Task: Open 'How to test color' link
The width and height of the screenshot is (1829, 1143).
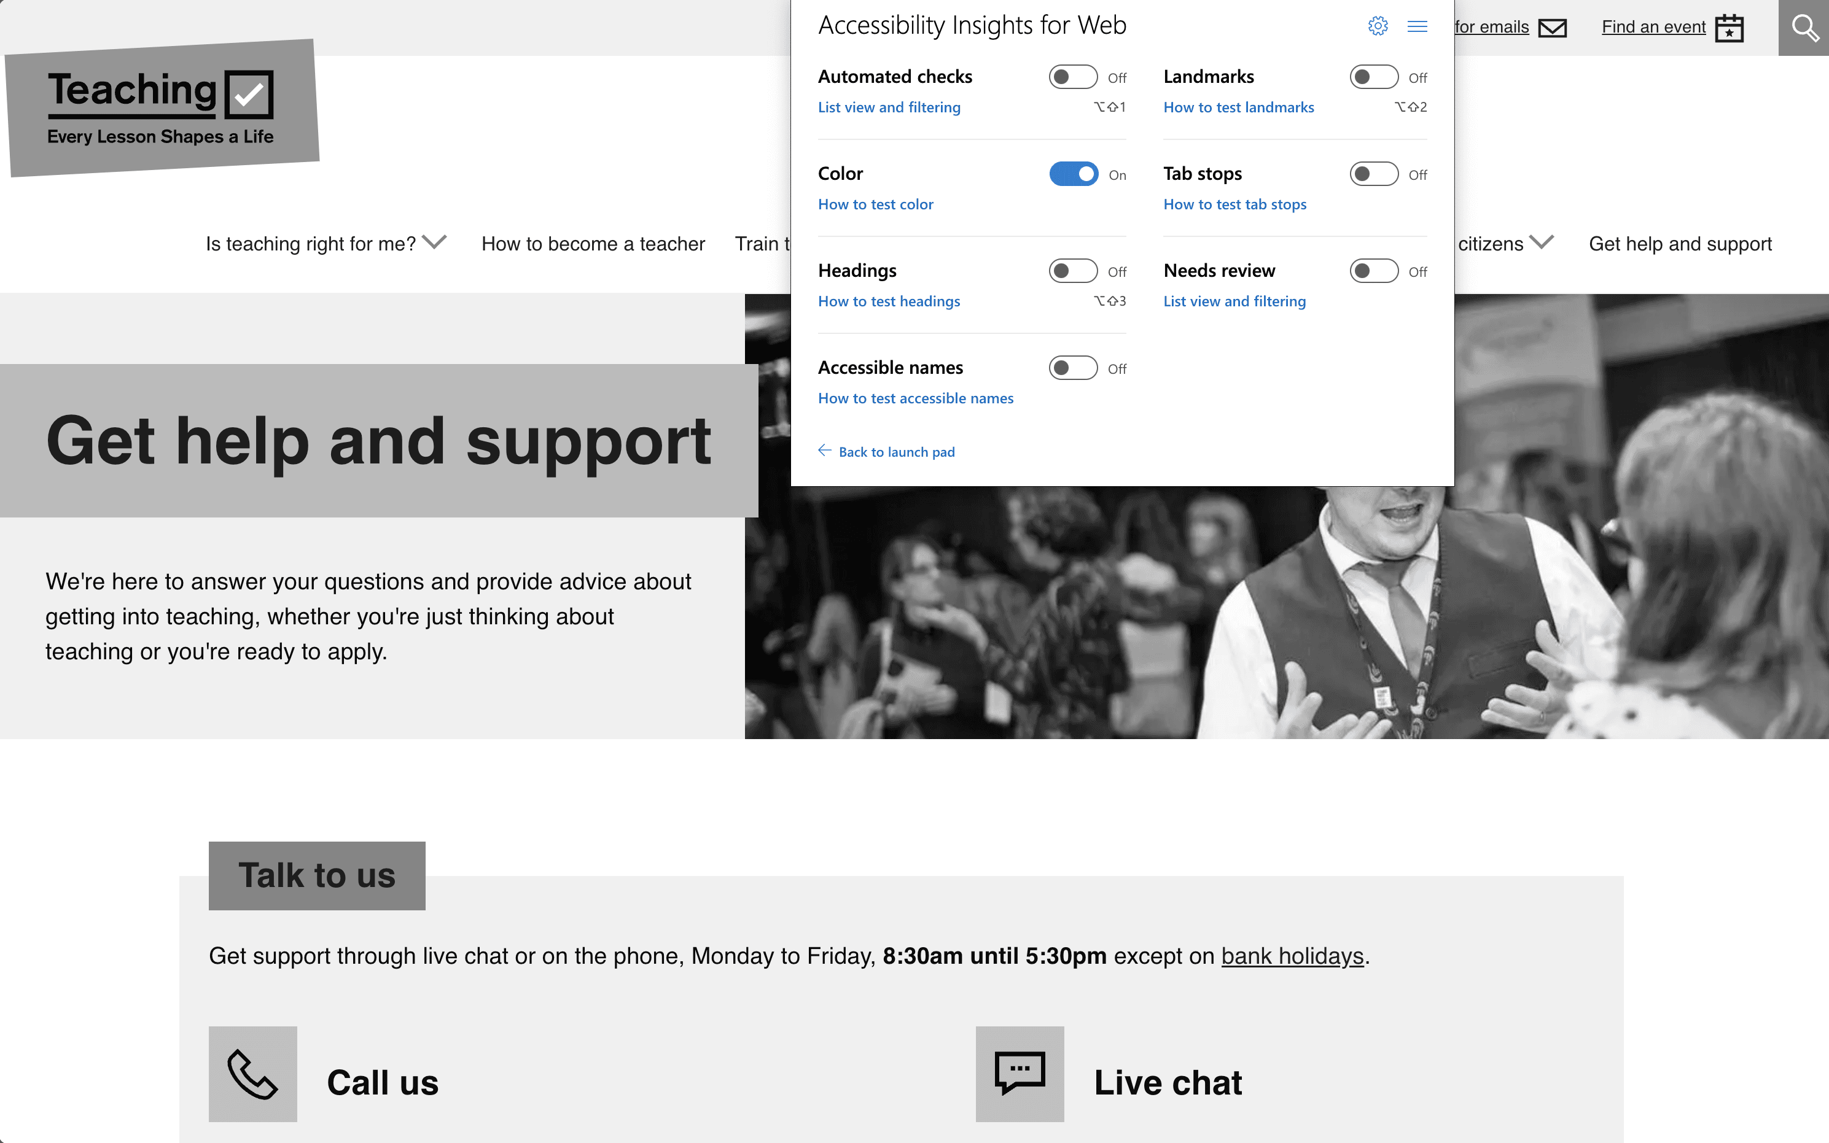Action: tap(876, 204)
